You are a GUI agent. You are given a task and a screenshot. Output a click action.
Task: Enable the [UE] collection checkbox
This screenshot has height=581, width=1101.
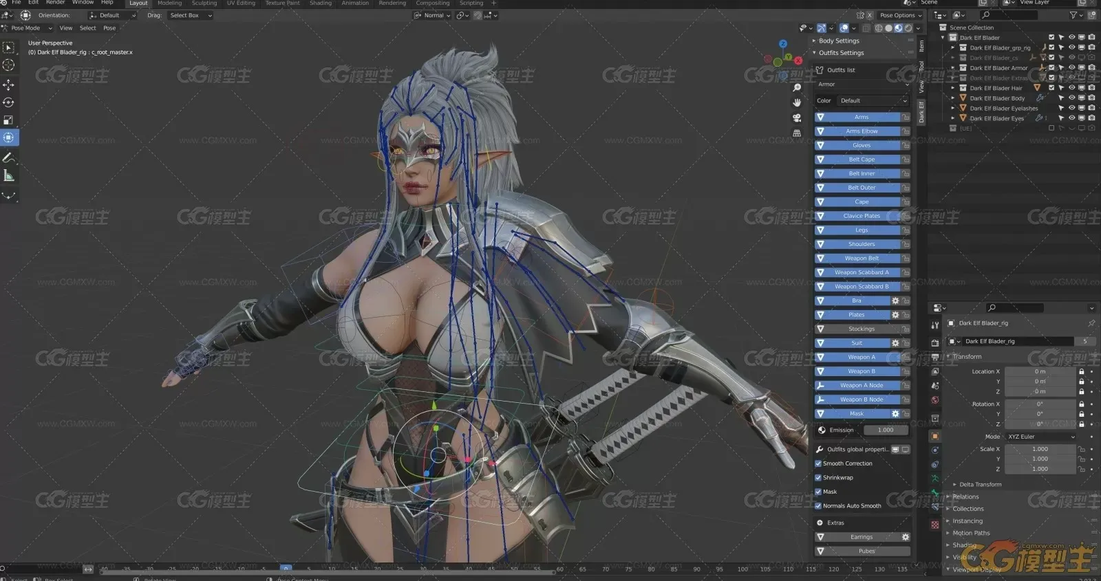click(x=1051, y=129)
